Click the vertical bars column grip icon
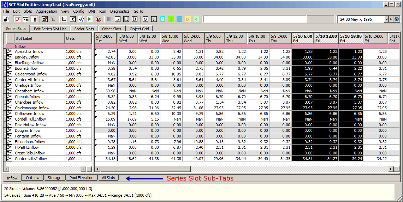Image resolution: width=403 pixels, height=202 pixels. 109,19
